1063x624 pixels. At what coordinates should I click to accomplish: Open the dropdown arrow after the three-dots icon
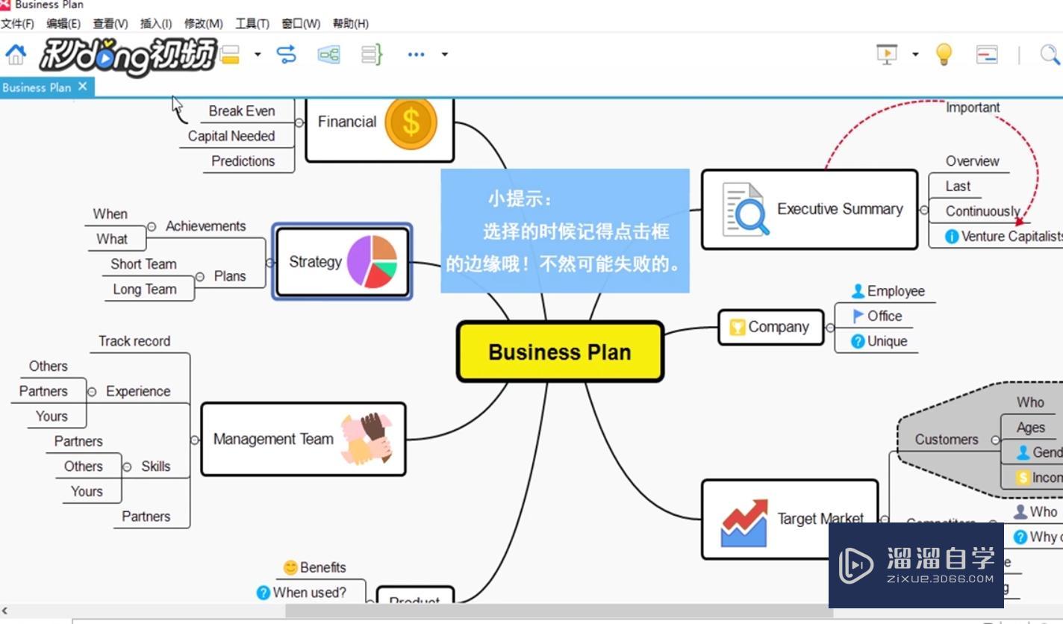tap(444, 54)
